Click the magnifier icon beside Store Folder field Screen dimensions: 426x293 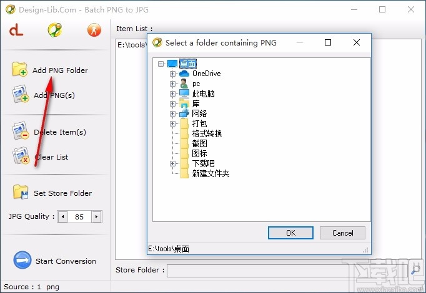click(415, 270)
